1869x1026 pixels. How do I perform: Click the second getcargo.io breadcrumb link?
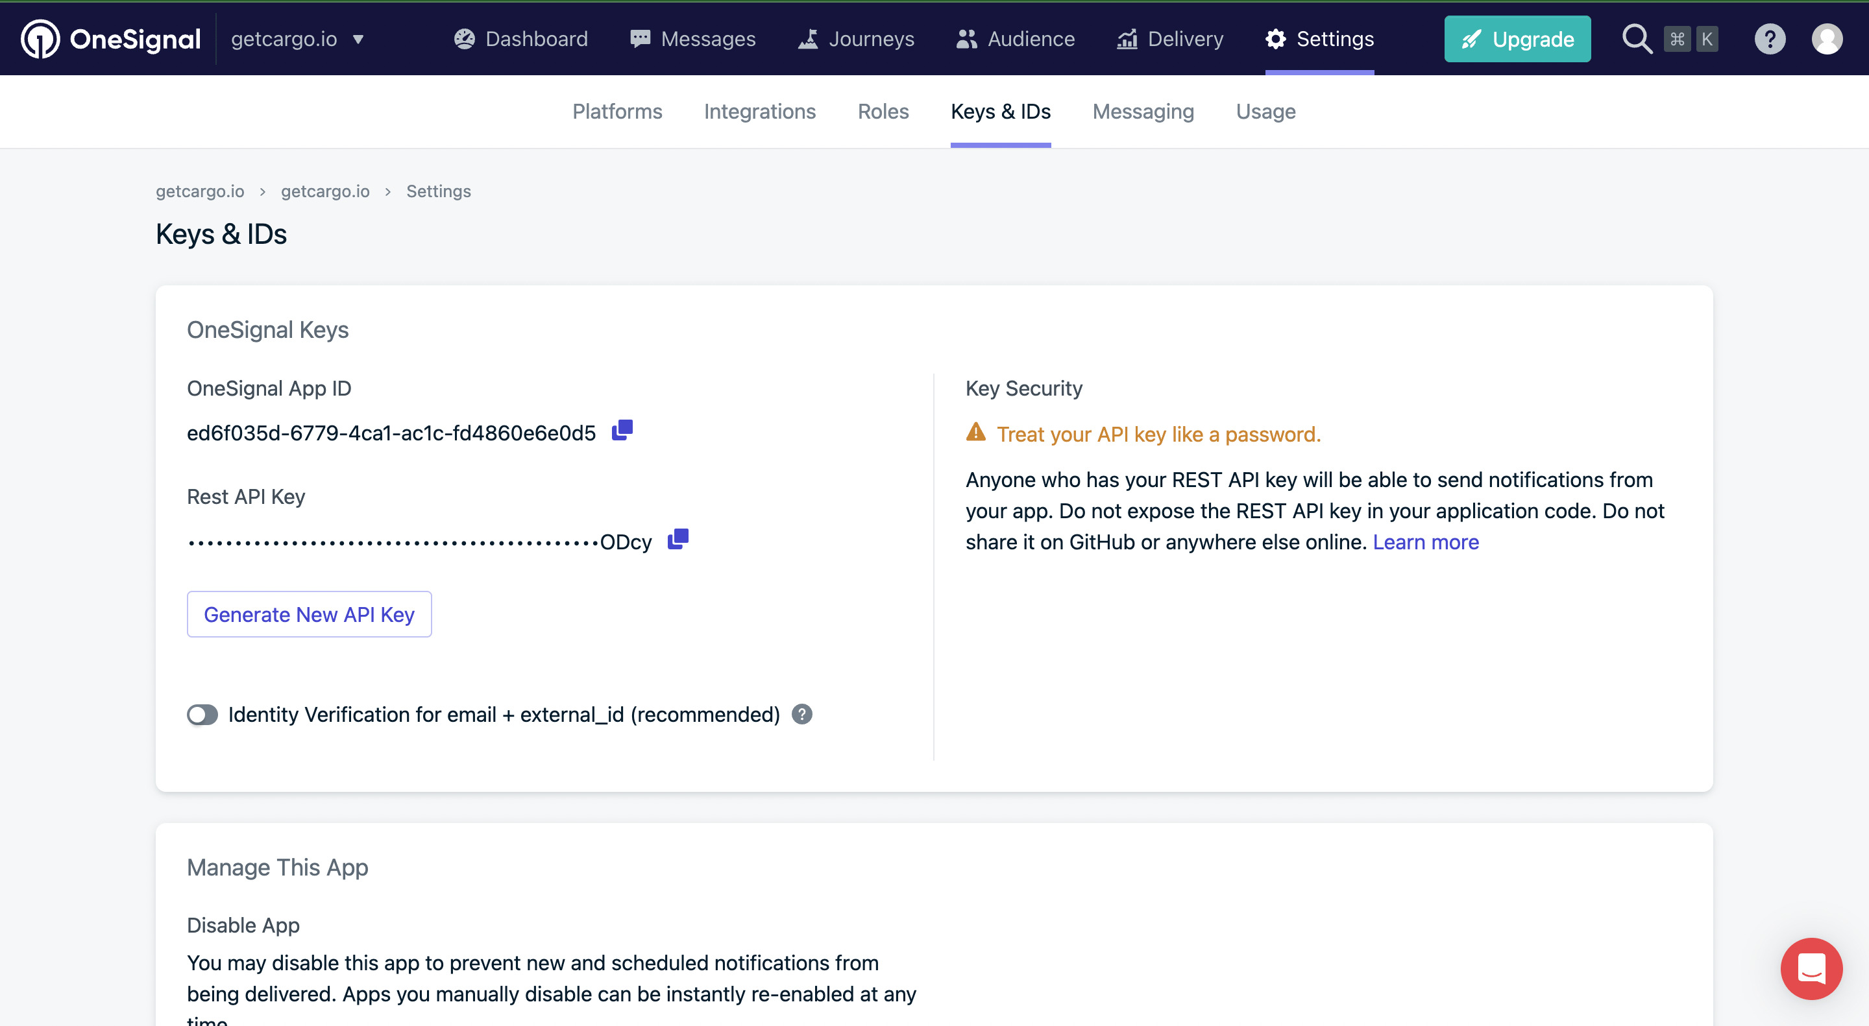[x=325, y=191]
